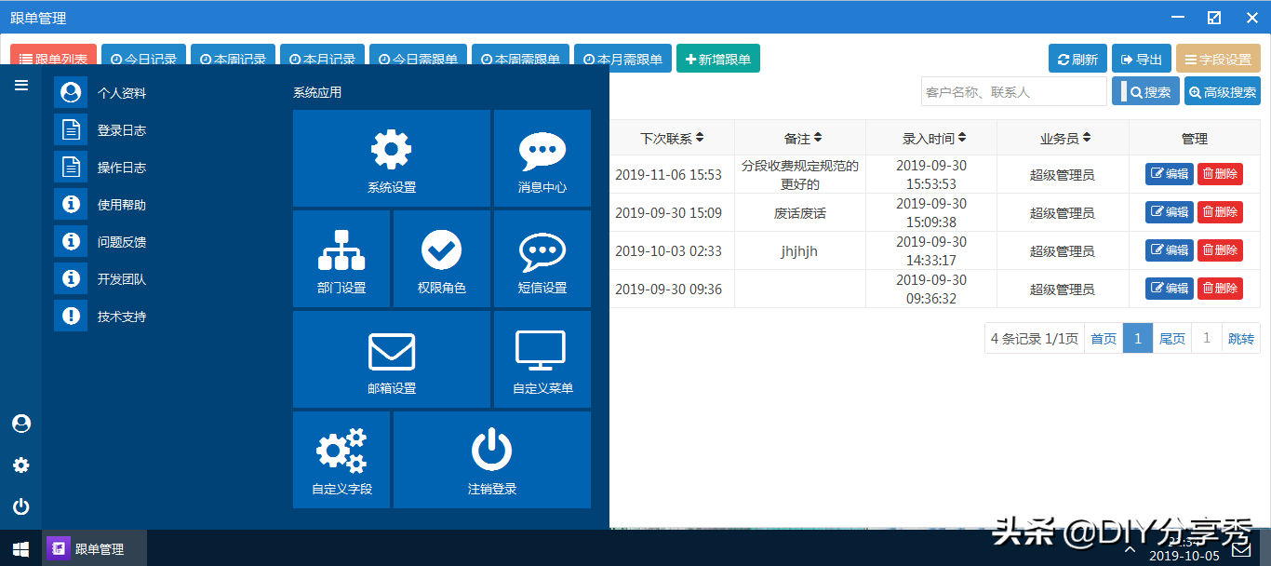1271x566 pixels.
Task: Edit the row with note jhjhjh
Action: (x=1170, y=250)
